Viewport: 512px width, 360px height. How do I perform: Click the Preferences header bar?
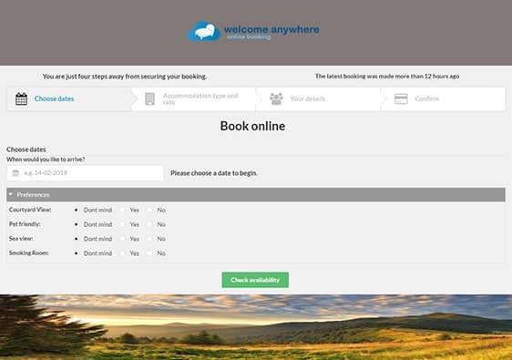point(256,195)
